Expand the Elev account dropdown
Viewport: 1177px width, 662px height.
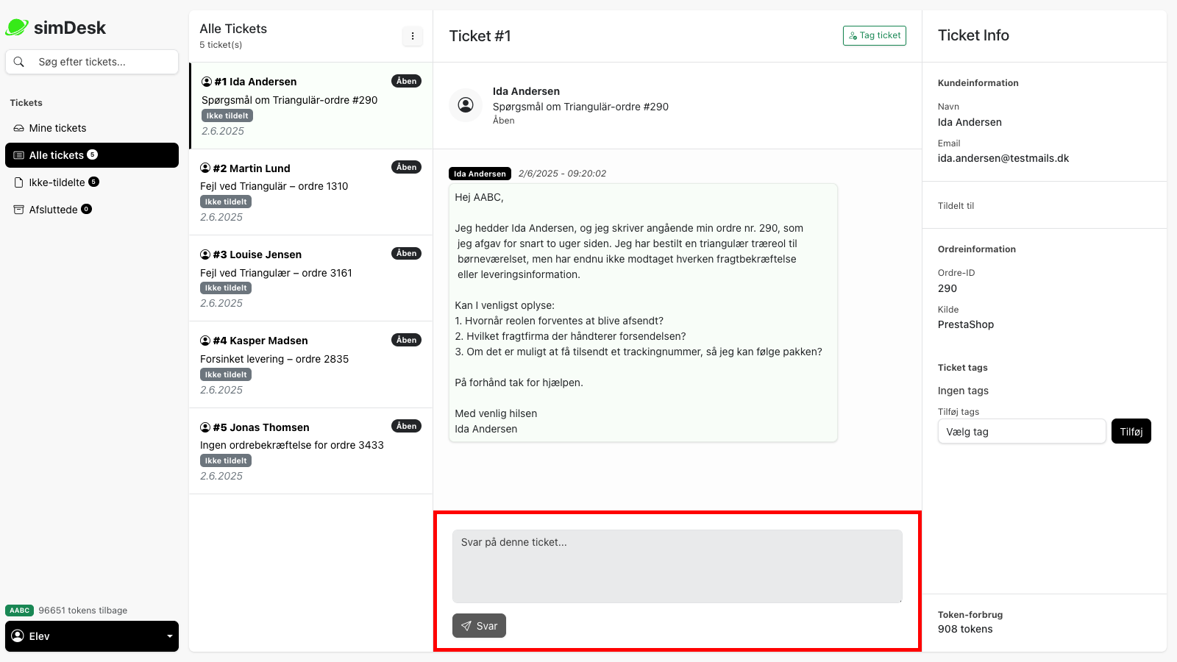coord(92,636)
